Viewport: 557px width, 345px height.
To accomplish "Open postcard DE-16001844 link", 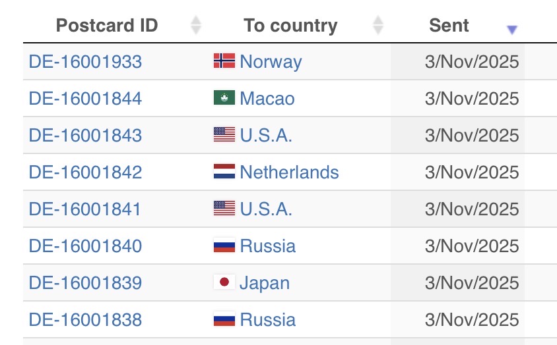I will coord(85,99).
